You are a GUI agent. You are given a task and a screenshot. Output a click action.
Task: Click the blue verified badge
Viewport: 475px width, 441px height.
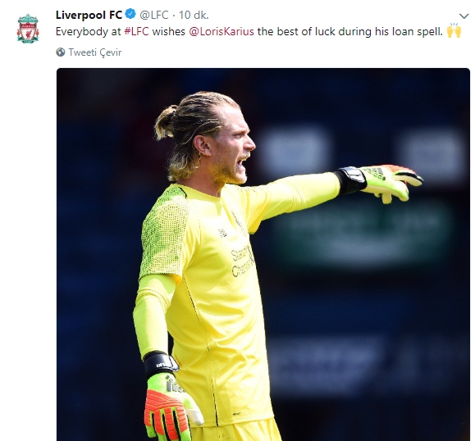point(130,14)
